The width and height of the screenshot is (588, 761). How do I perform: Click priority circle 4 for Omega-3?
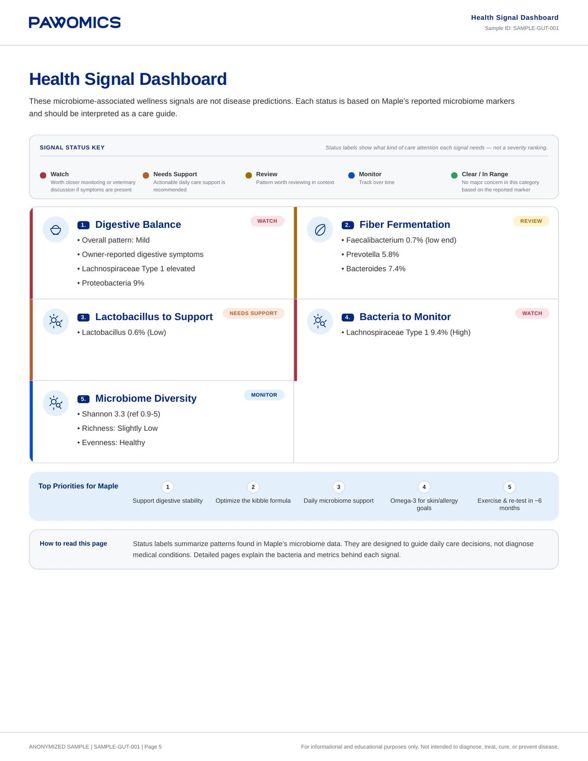click(424, 487)
